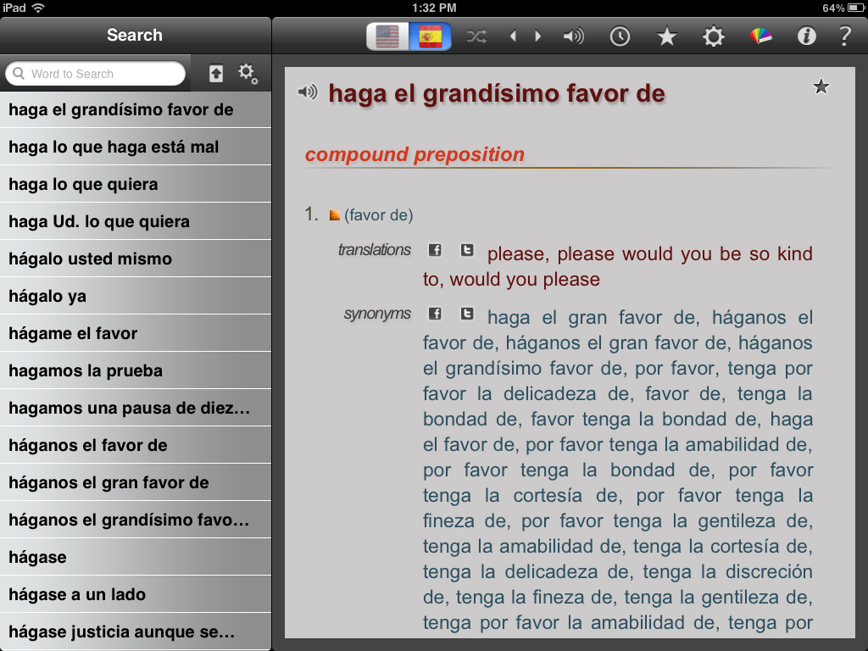
Task: Go to previous entry arrow
Action: coord(513,36)
